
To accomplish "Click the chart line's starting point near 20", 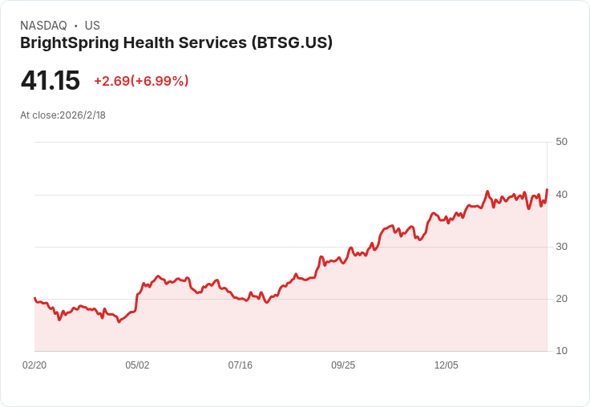I will click(x=34, y=298).
